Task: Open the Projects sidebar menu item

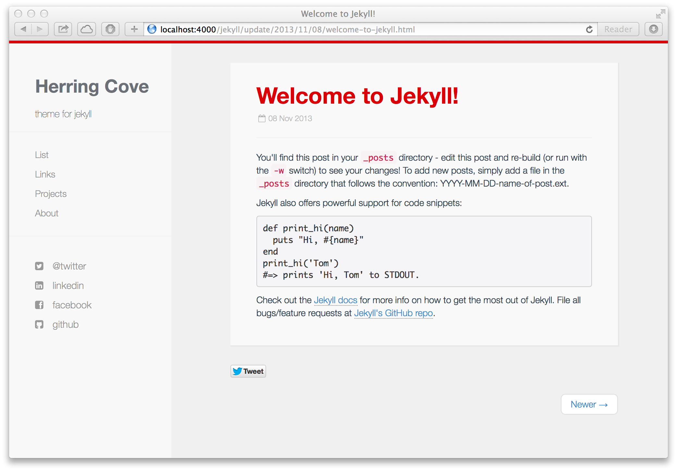Action: click(x=51, y=194)
